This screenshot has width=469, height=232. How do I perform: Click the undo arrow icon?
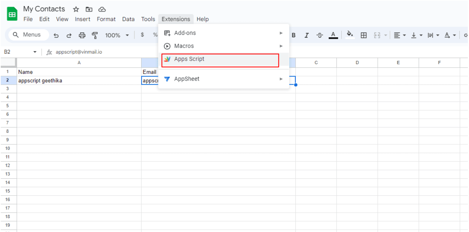tap(56, 35)
